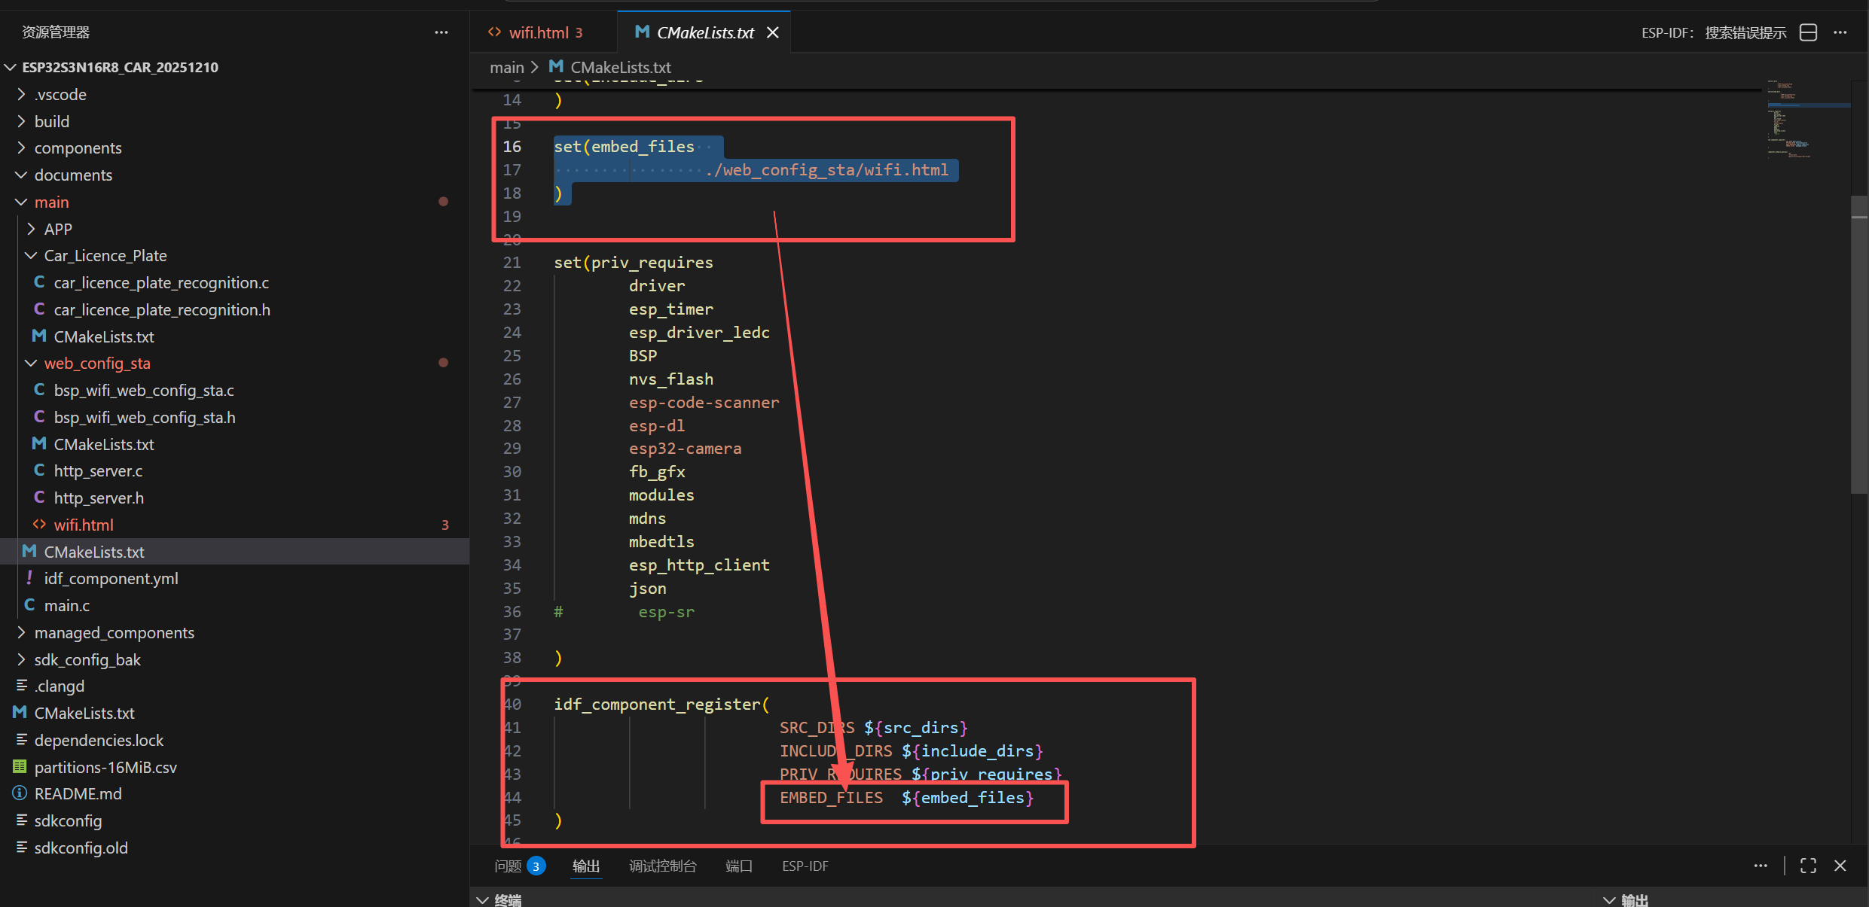
Task: Switch to the ESP-IDF panel tab
Action: (x=805, y=866)
